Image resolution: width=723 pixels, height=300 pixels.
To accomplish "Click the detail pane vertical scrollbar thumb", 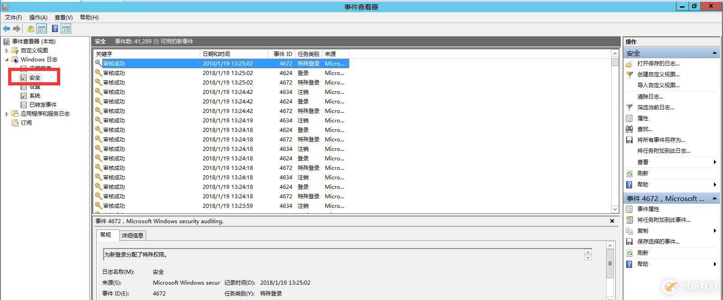I will coord(610,263).
